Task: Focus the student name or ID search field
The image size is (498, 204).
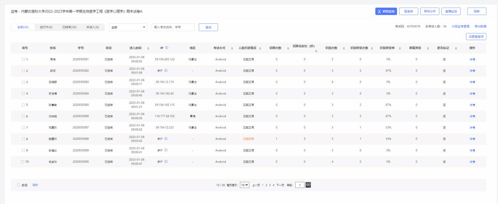Action: pos(173,28)
